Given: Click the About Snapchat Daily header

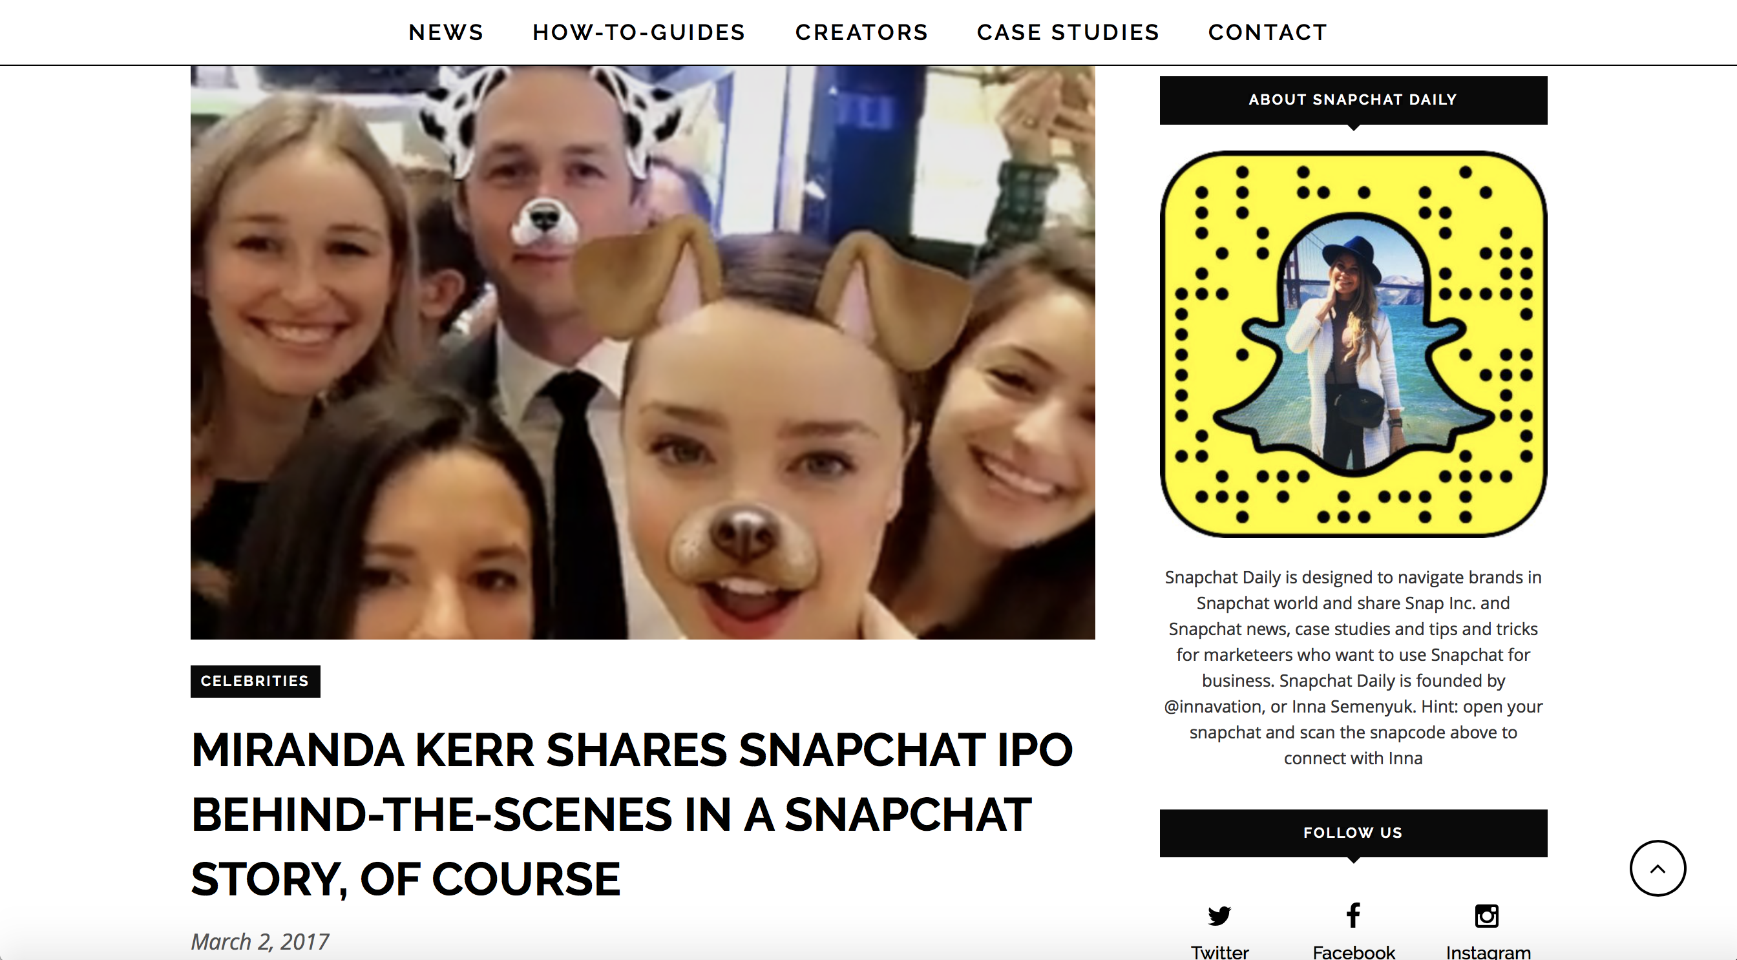Looking at the screenshot, I should [1353, 99].
